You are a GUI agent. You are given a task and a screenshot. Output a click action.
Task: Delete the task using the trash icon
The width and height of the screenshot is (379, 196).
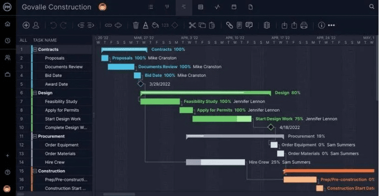point(136,25)
